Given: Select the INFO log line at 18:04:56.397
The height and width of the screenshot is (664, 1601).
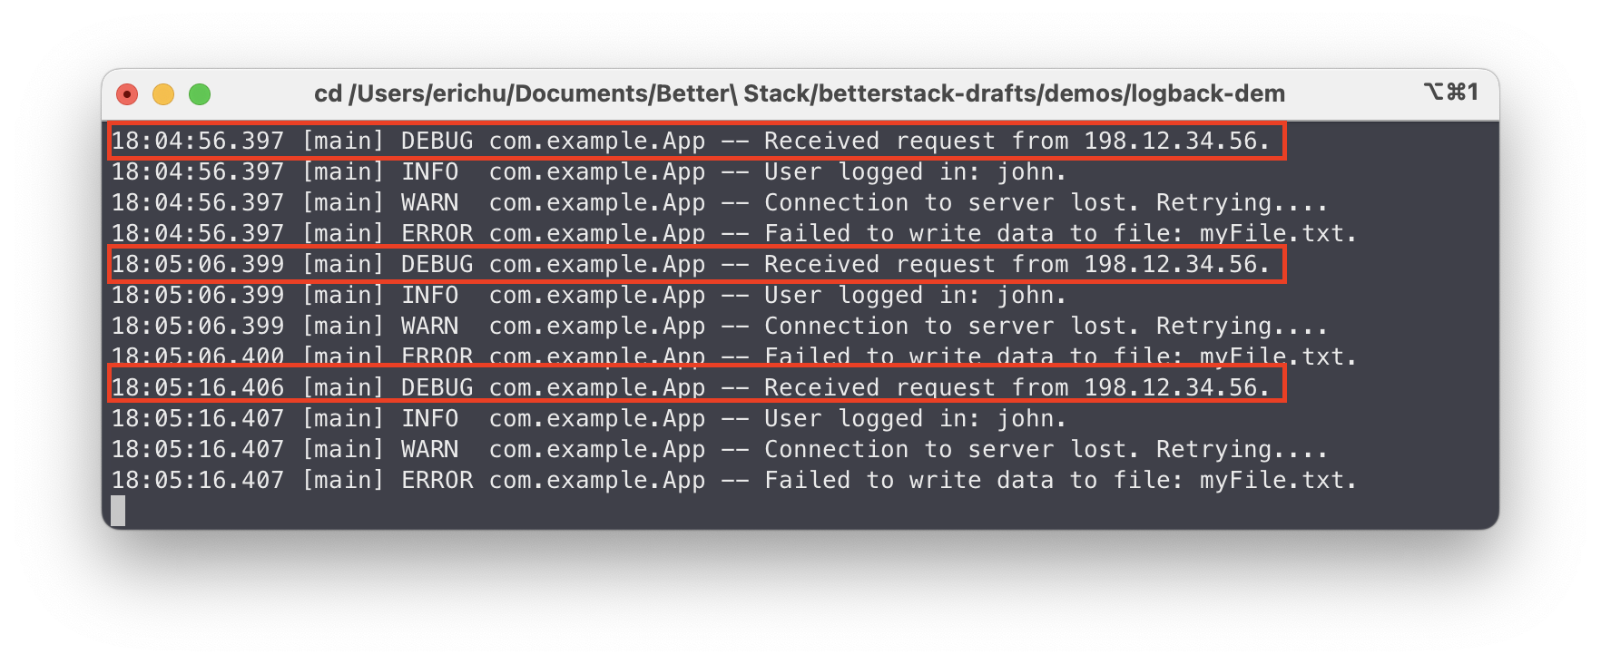Looking at the screenshot, I should pyautogui.click(x=588, y=172).
